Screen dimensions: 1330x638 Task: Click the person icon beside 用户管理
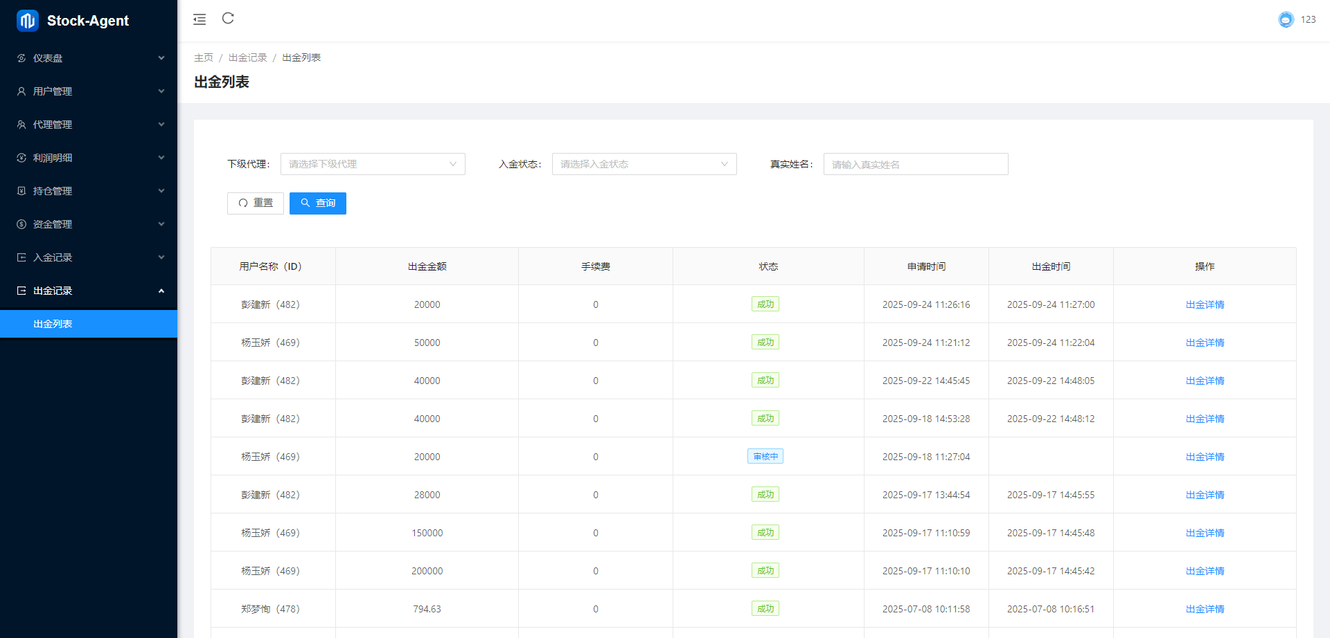pos(21,91)
